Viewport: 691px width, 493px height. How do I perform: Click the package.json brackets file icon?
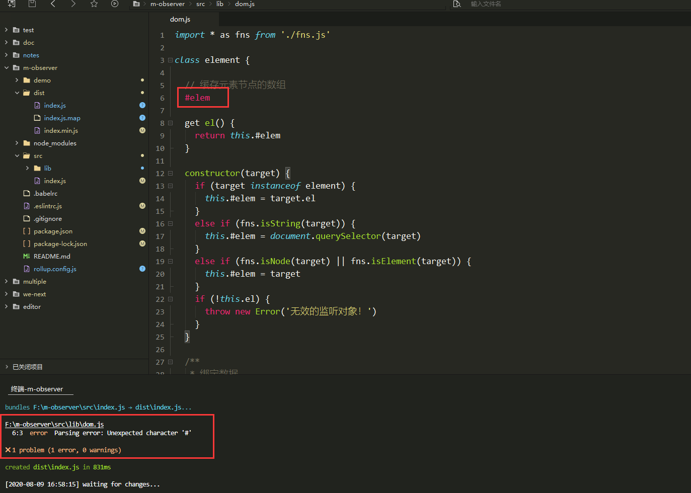pyautogui.click(x=27, y=231)
